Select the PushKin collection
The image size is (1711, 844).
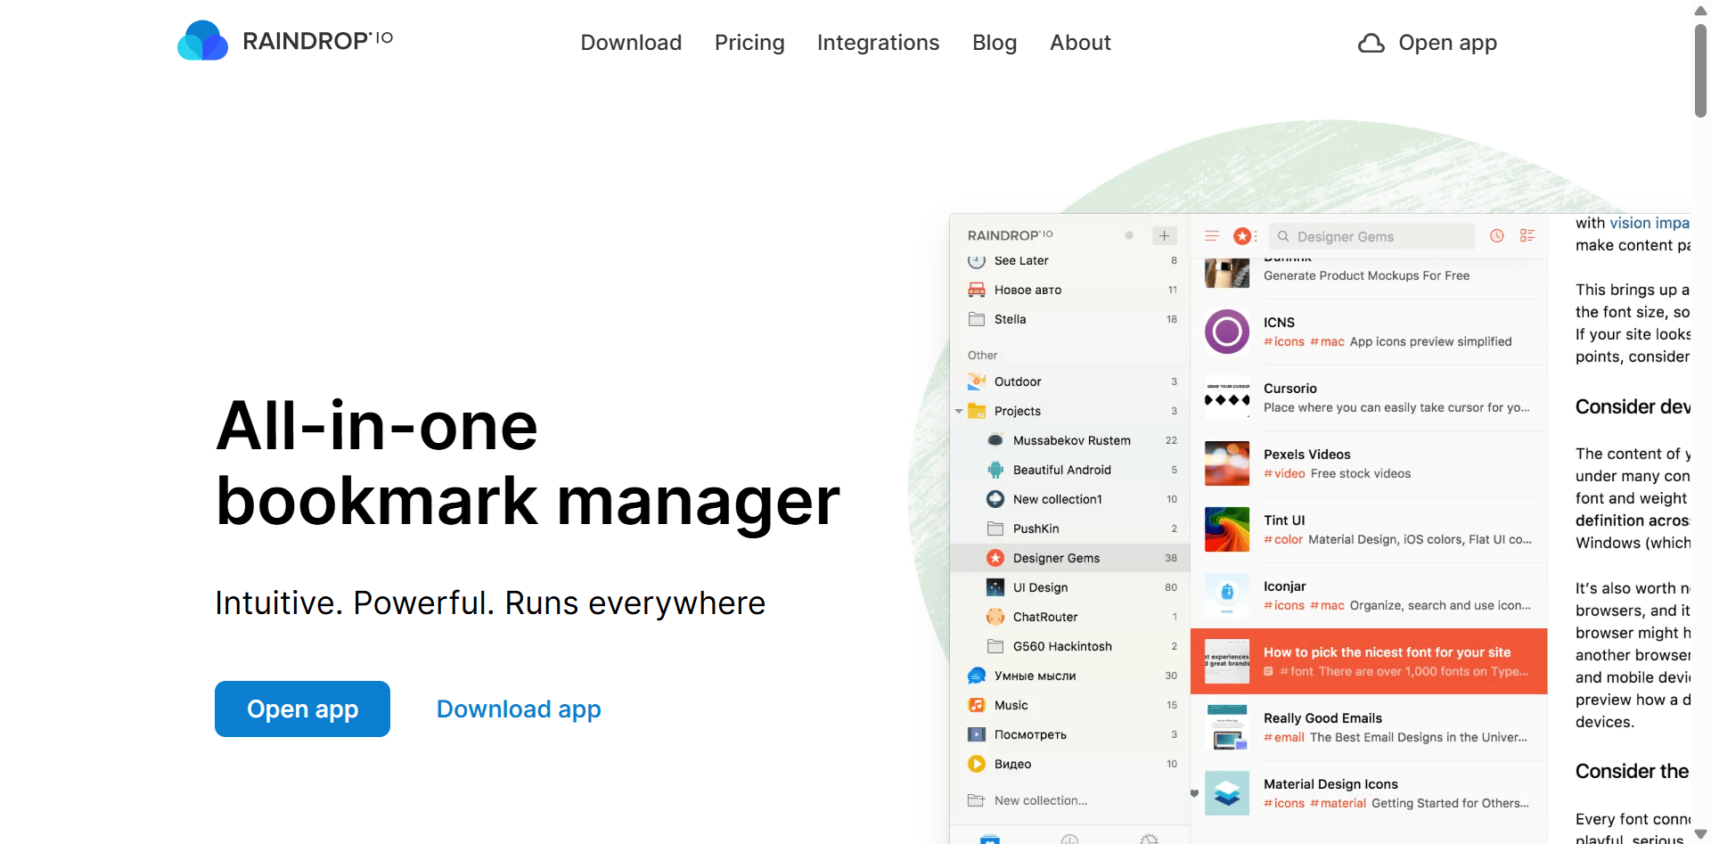click(1069, 529)
